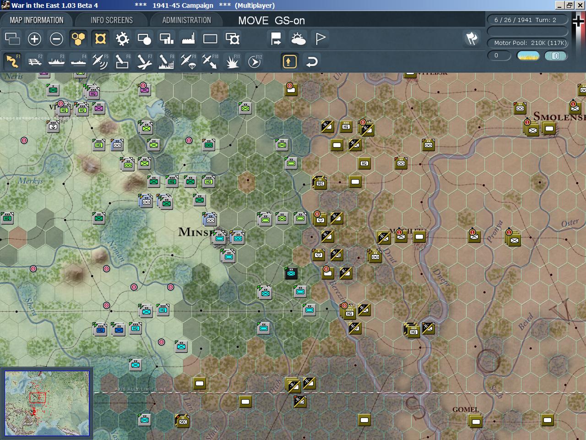
Task: Select the Soviet SEC unit near Shchara river
Action: point(183,421)
